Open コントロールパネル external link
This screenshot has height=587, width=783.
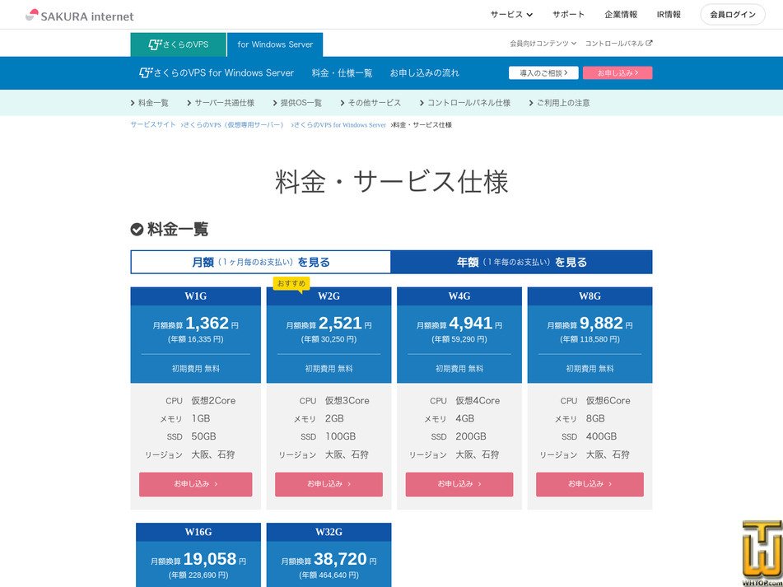point(618,44)
